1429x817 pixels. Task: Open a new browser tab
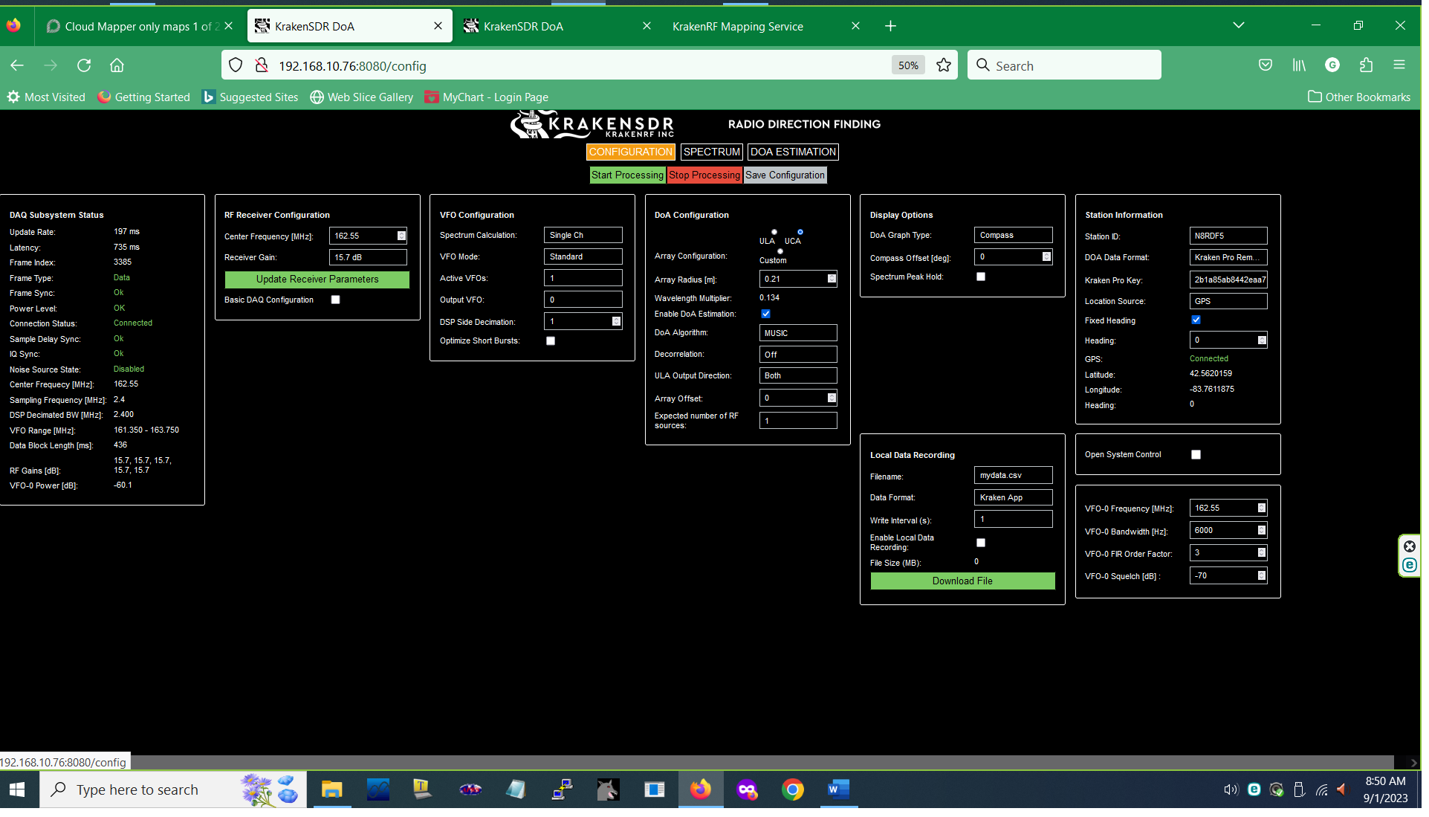(x=890, y=26)
